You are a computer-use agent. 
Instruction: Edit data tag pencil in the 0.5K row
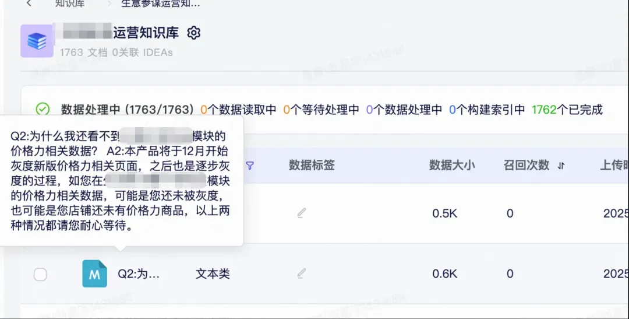point(301,213)
